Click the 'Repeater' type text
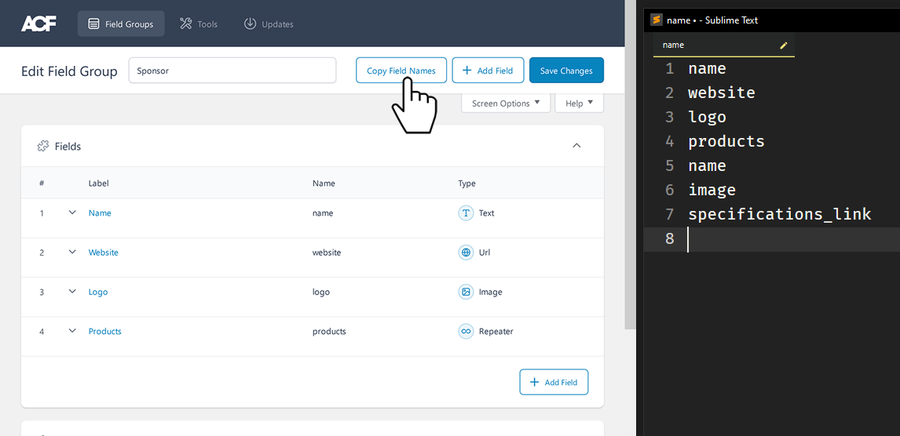Image resolution: width=900 pixels, height=436 pixels. [x=496, y=331]
